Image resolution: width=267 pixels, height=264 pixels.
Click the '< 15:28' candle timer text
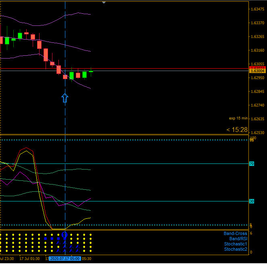(x=237, y=130)
